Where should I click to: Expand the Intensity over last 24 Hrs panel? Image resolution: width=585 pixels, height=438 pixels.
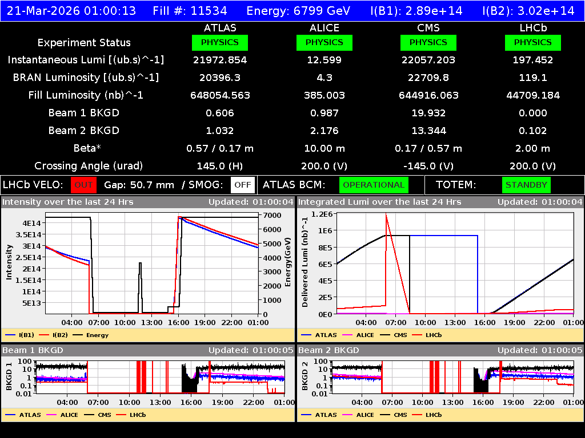click(x=69, y=201)
